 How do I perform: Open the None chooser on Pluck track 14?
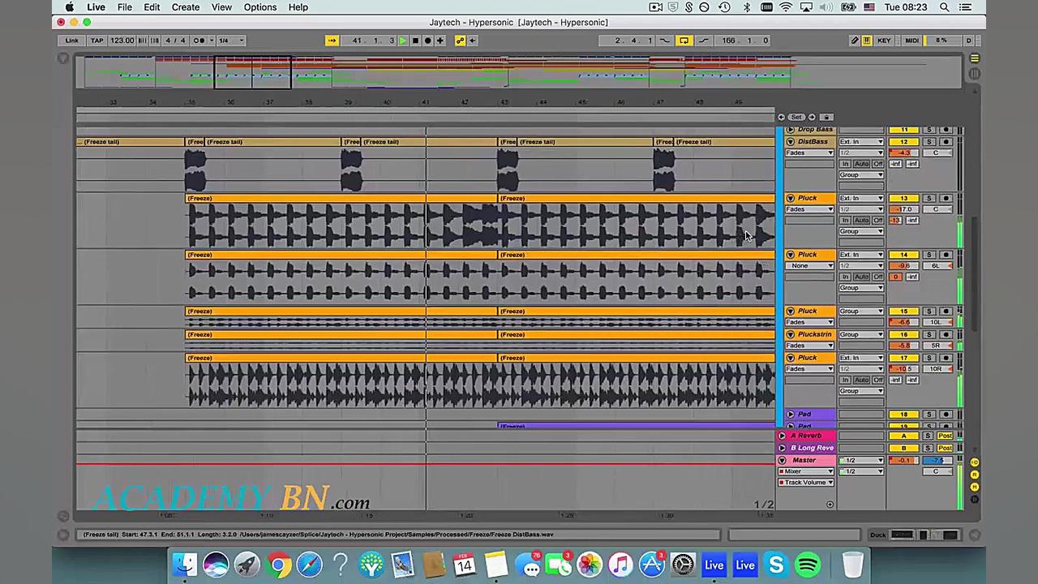tap(809, 266)
